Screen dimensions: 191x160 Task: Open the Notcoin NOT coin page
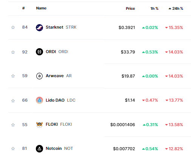tap(59, 148)
